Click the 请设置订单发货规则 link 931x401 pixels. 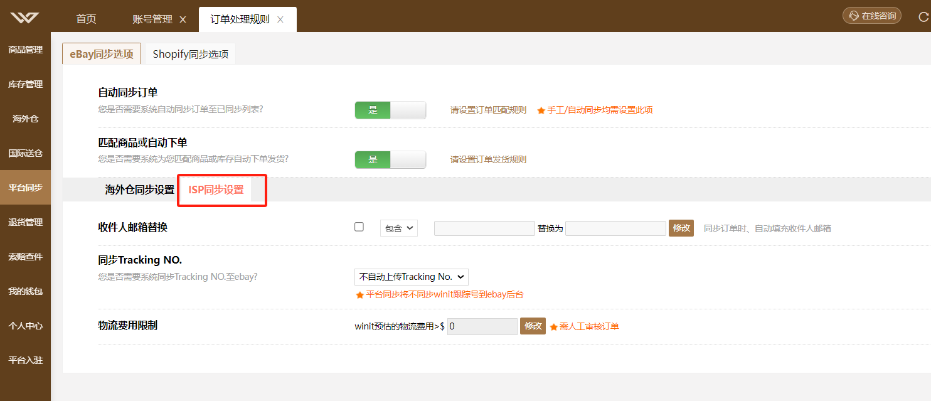point(488,159)
